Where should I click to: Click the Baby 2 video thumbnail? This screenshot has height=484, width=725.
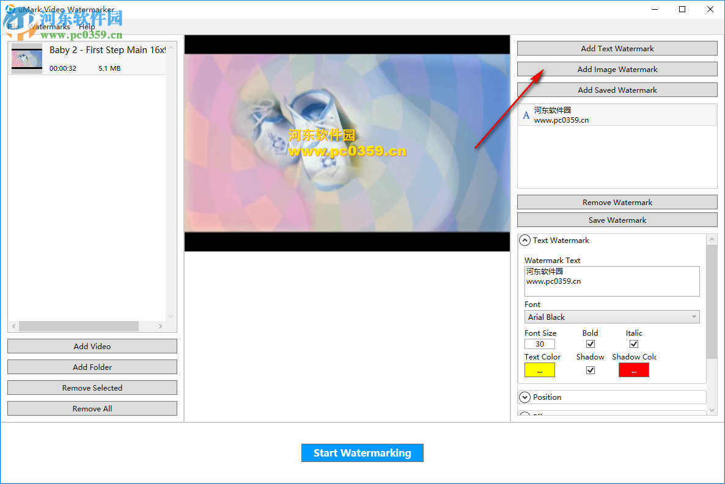[x=26, y=59]
